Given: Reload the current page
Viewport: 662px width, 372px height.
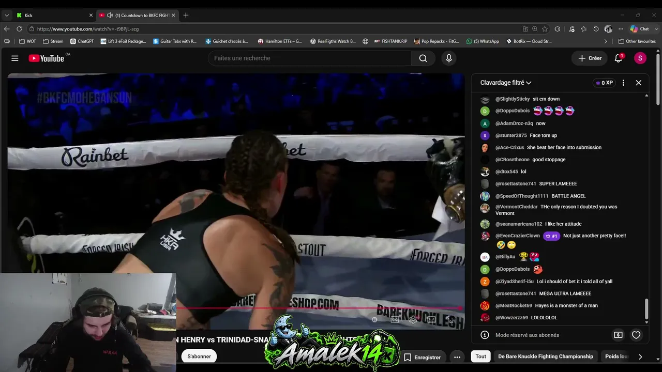Looking at the screenshot, I should [19, 29].
